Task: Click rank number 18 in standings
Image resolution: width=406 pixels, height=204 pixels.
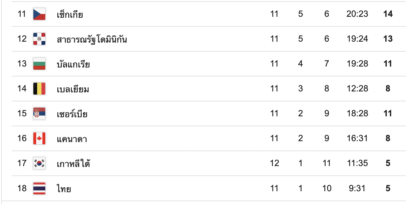Action: [22, 188]
